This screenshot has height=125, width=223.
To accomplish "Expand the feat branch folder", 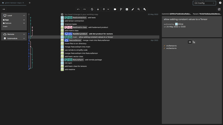I will click(14, 20).
